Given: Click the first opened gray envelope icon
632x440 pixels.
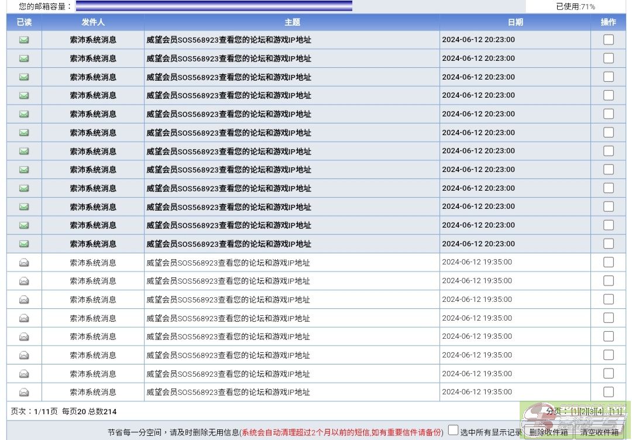Looking at the screenshot, I should [24, 263].
